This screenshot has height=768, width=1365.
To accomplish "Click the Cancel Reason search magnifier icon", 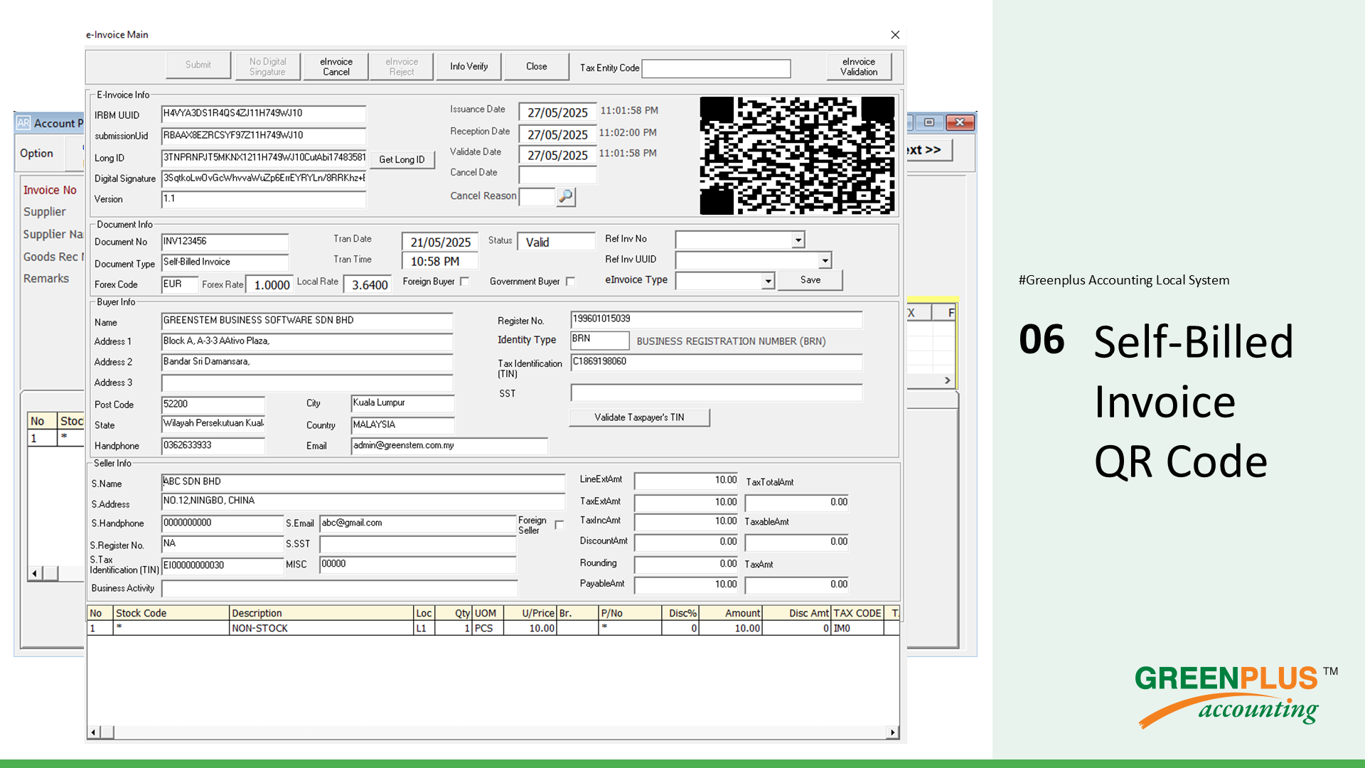I will click(x=566, y=196).
